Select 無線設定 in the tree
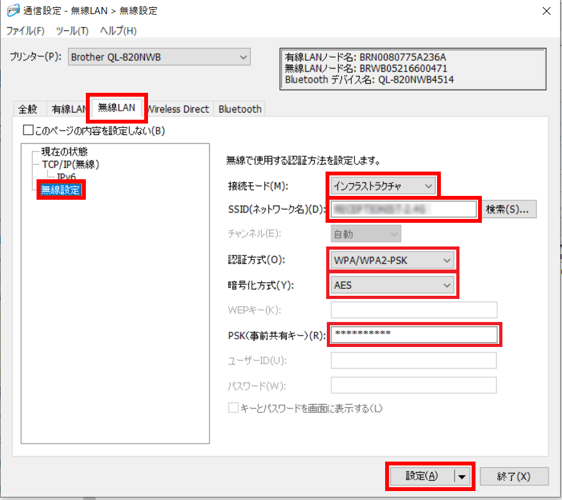 [x=62, y=189]
